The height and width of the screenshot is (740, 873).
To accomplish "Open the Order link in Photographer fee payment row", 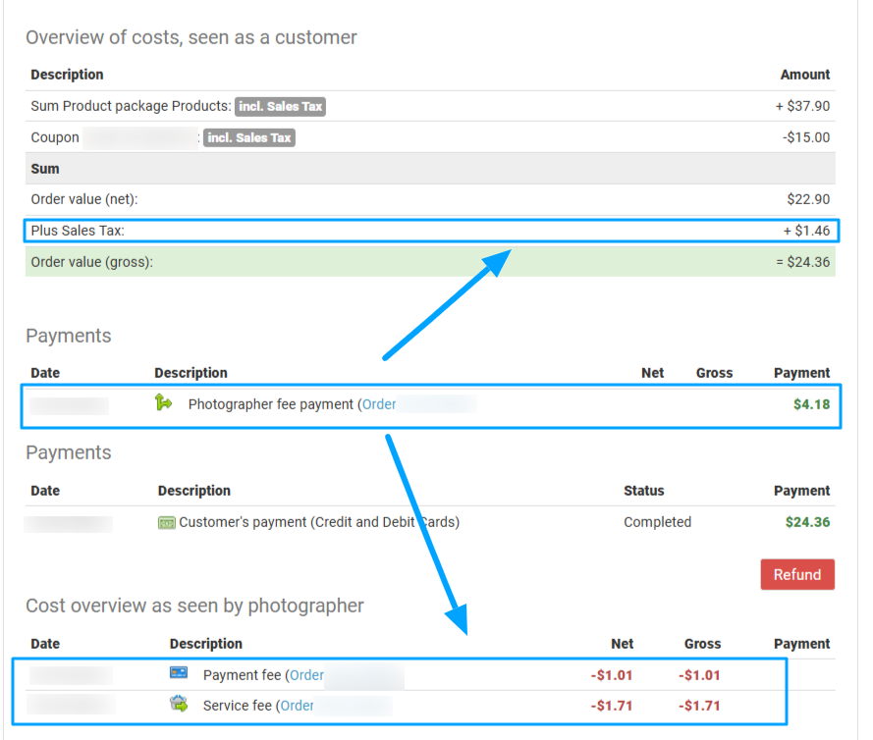I will point(379,404).
